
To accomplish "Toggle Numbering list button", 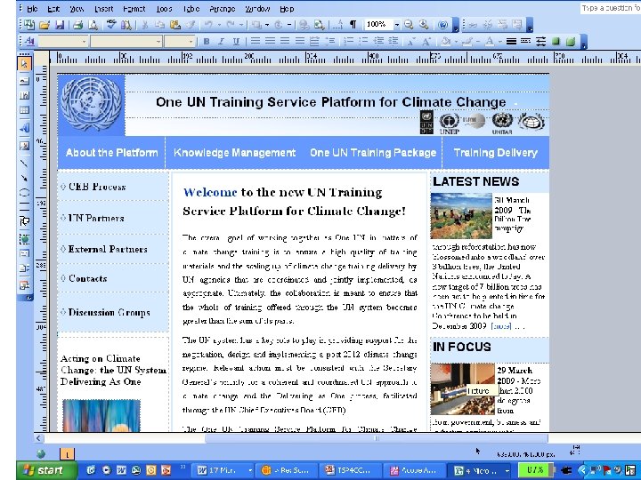I will tap(348, 41).
